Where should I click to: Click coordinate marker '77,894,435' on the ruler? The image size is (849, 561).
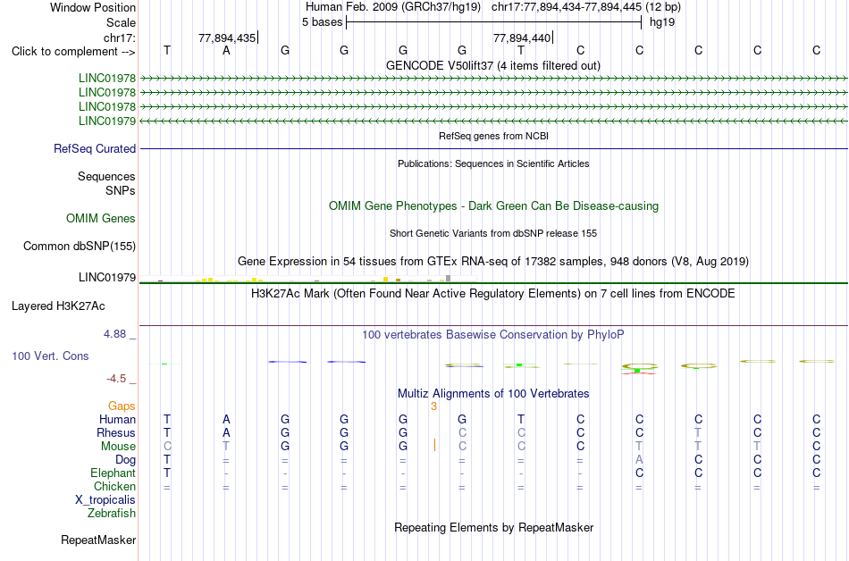pyautogui.click(x=227, y=38)
